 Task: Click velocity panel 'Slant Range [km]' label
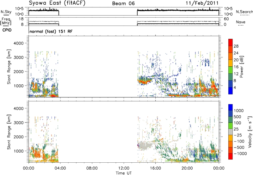coord(9,132)
